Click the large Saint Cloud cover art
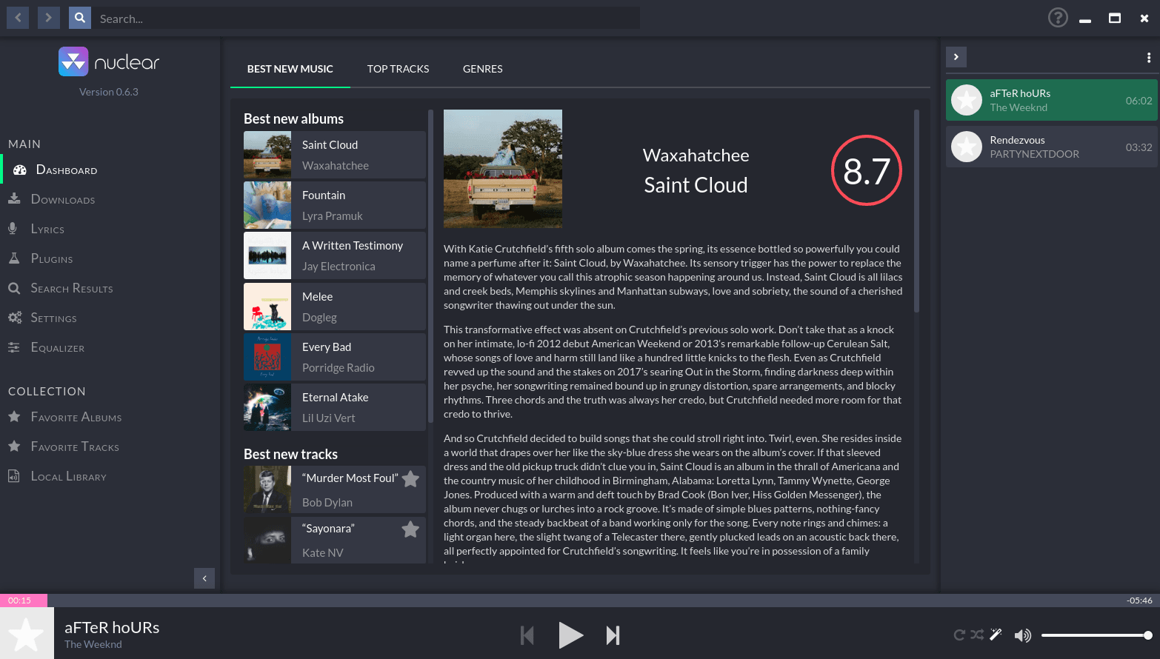This screenshot has height=659, width=1160. coord(503,169)
